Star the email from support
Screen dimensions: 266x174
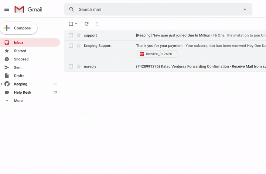point(79,35)
